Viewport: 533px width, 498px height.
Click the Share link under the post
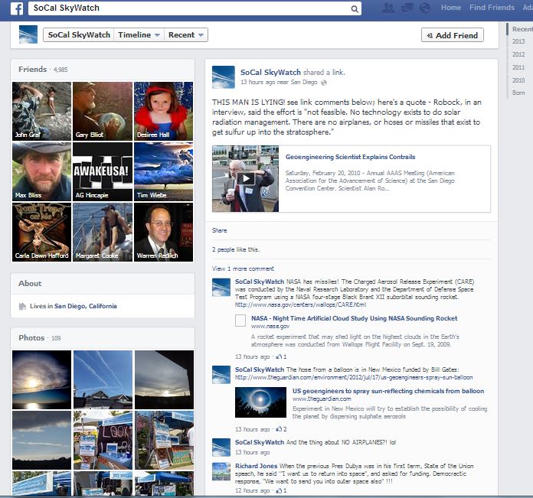[x=220, y=230]
